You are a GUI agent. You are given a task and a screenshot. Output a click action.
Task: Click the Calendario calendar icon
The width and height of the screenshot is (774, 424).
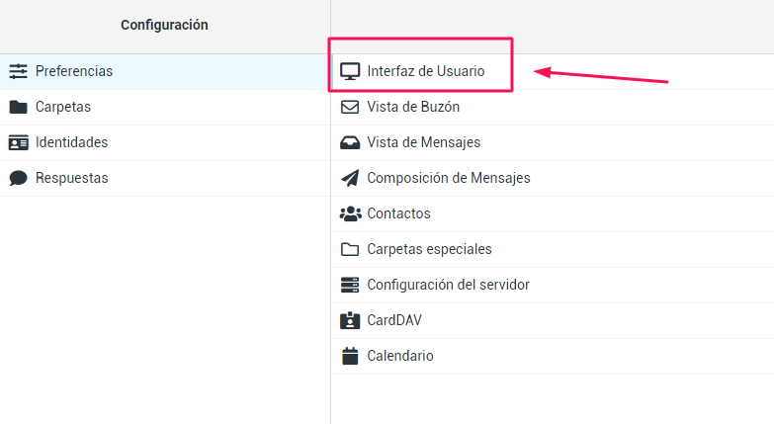coord(349,356)
